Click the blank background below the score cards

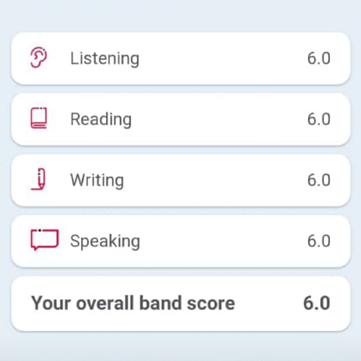tap(180, 347)
